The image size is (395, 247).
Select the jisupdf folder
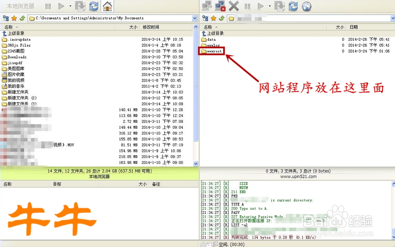pos(12,63)
